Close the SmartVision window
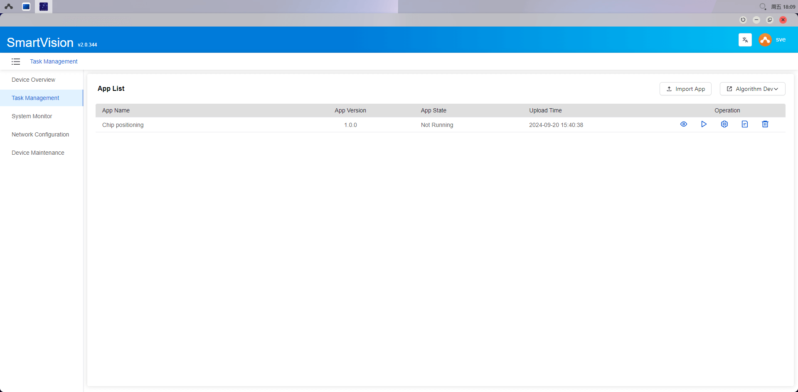The width and height of the screenshot is (798, 392). click(x=783, y=20)
